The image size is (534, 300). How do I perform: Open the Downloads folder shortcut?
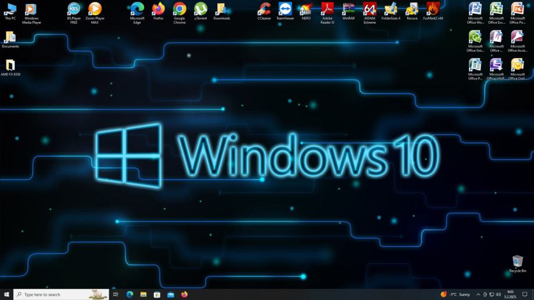221,11
